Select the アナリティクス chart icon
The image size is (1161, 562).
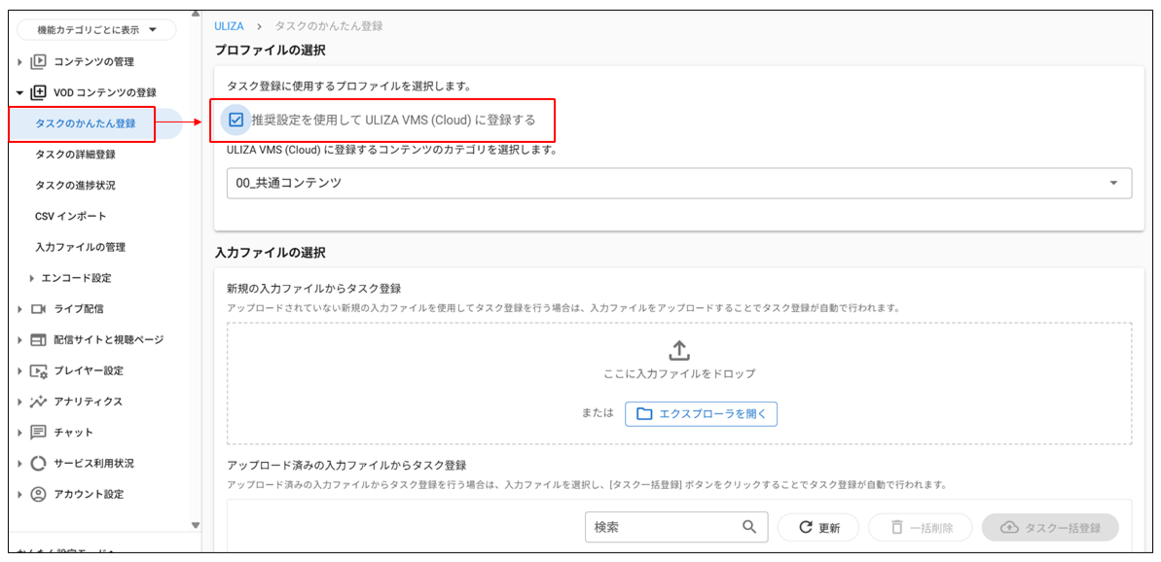(x=38, y=402)
